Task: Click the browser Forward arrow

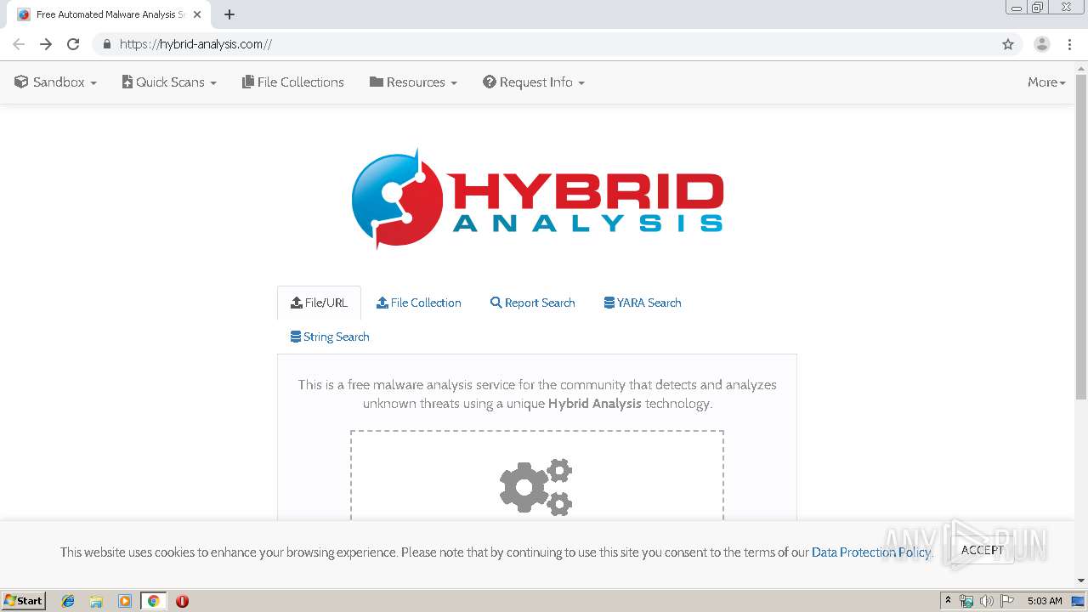Action: [x=46, y=44]
